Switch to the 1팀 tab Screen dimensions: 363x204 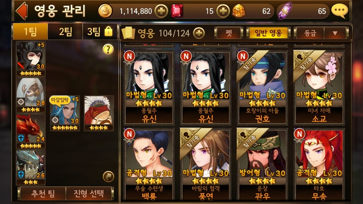point(30,32)
